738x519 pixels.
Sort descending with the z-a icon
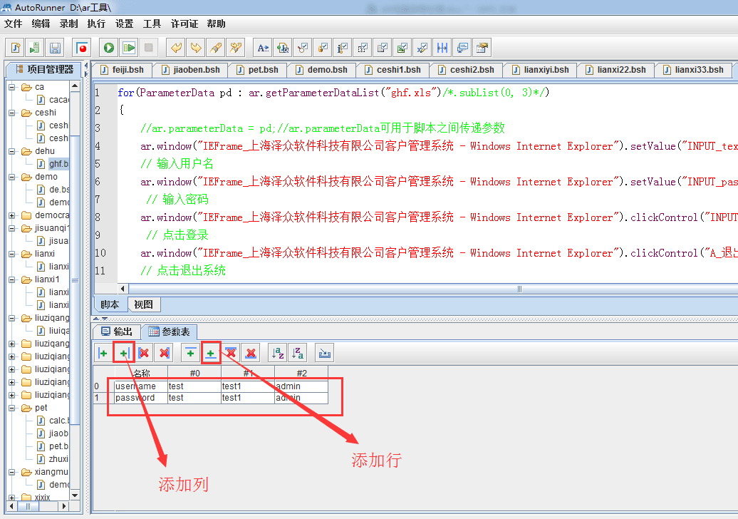(x=298, y=353)
